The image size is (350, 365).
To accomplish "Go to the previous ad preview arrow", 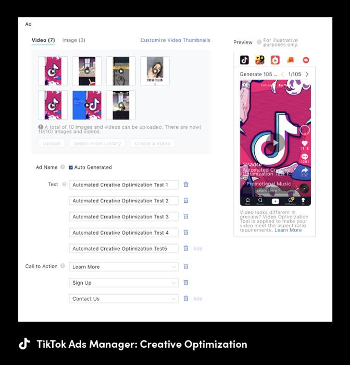I will (283, 75).
